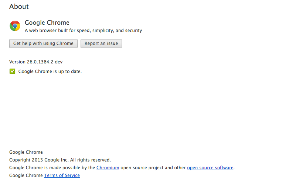Click the green up-to-date checkmark icon
The height and width of the screenshot is (184, 282).
[x=12, y=71]
